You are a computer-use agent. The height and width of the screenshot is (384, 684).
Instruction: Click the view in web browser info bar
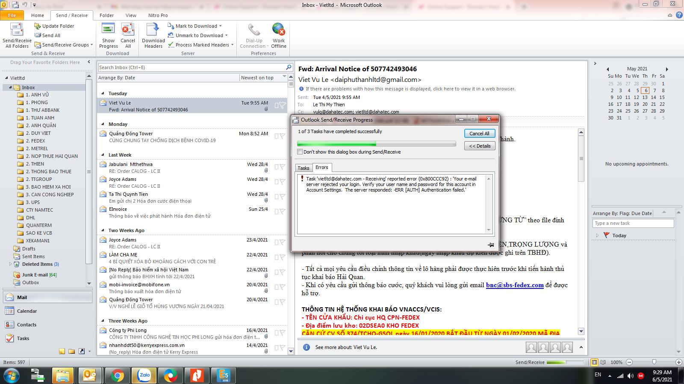click(x=410, y=89)
